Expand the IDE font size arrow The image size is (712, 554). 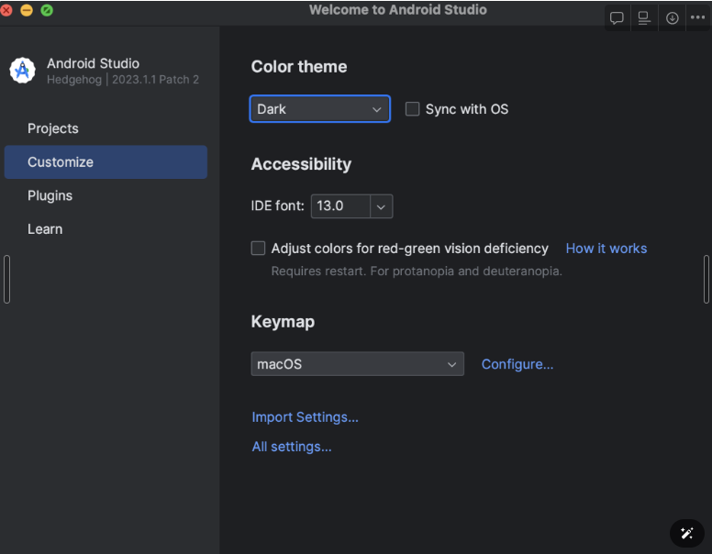pos(381,206)
